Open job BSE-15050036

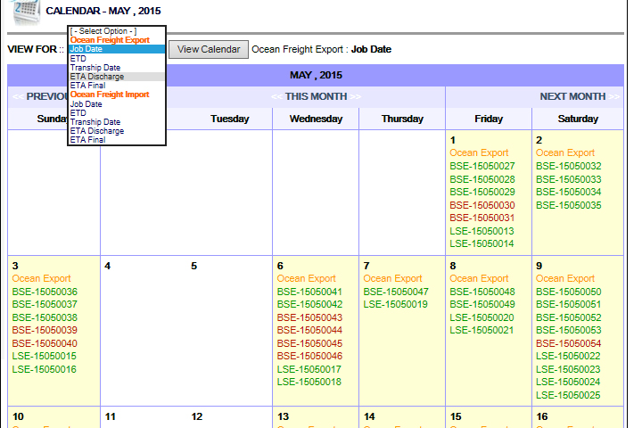point(45,292)
